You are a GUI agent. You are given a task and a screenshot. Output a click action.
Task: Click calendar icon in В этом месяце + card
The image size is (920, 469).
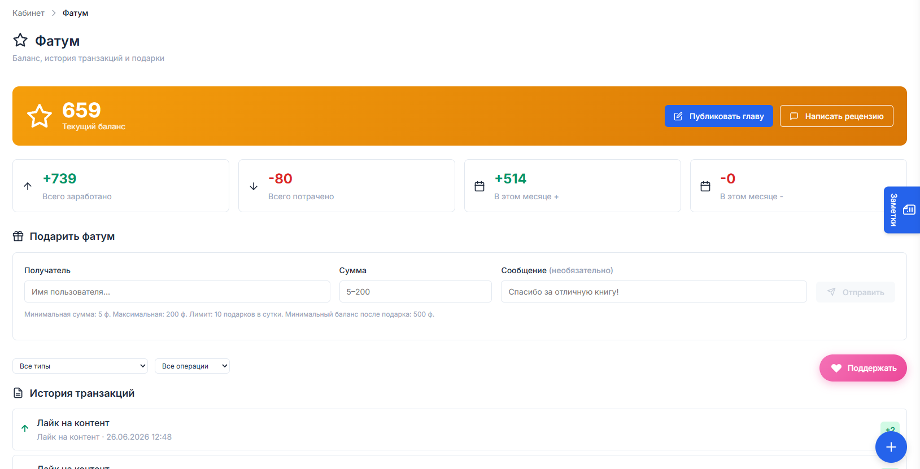point(479,186)
